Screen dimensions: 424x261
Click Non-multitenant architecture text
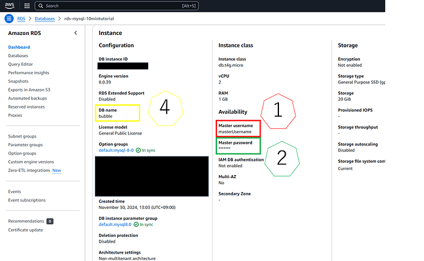[x=127, y=259]
